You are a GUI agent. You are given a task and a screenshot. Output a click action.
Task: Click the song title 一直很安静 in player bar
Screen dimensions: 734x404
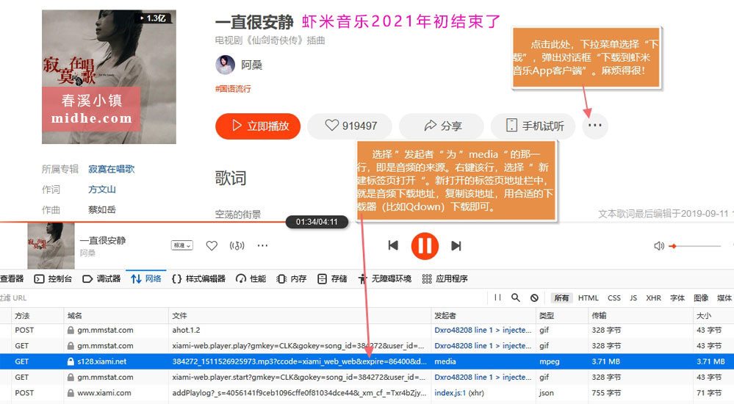(103, 241)
